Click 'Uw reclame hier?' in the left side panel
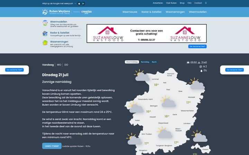Viewport: 249px width, 155px height. 15,70
